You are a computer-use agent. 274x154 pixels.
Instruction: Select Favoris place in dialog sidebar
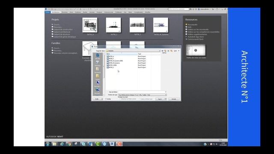[98, 77]
